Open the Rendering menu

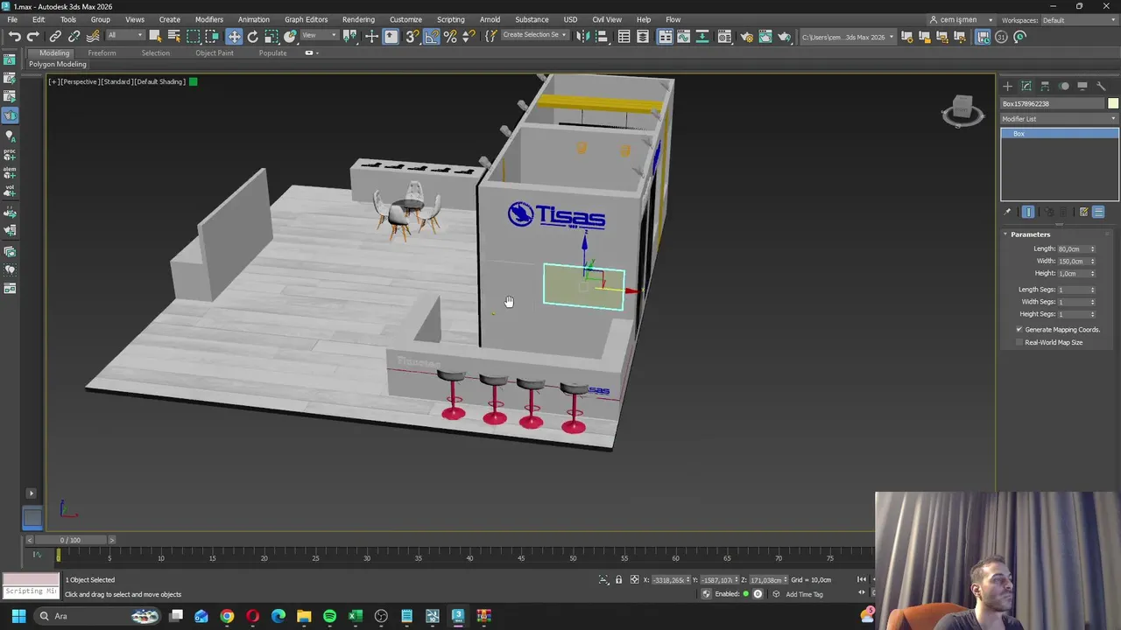click(x=358, y=19)
